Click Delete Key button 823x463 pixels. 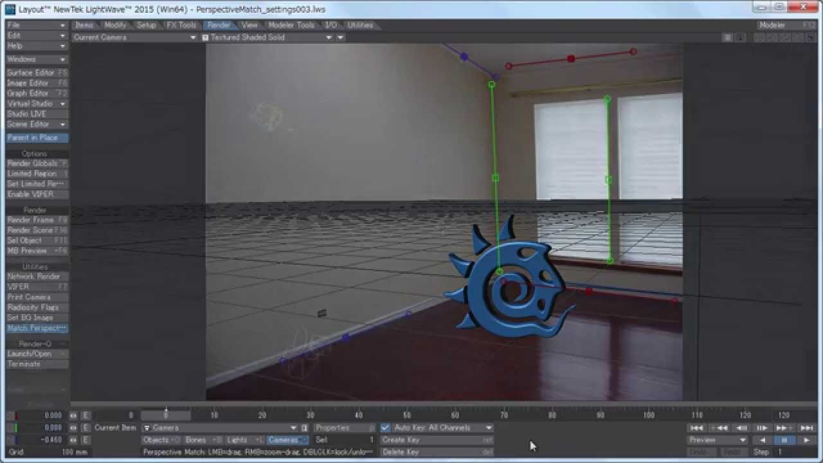tap(437, 452)
